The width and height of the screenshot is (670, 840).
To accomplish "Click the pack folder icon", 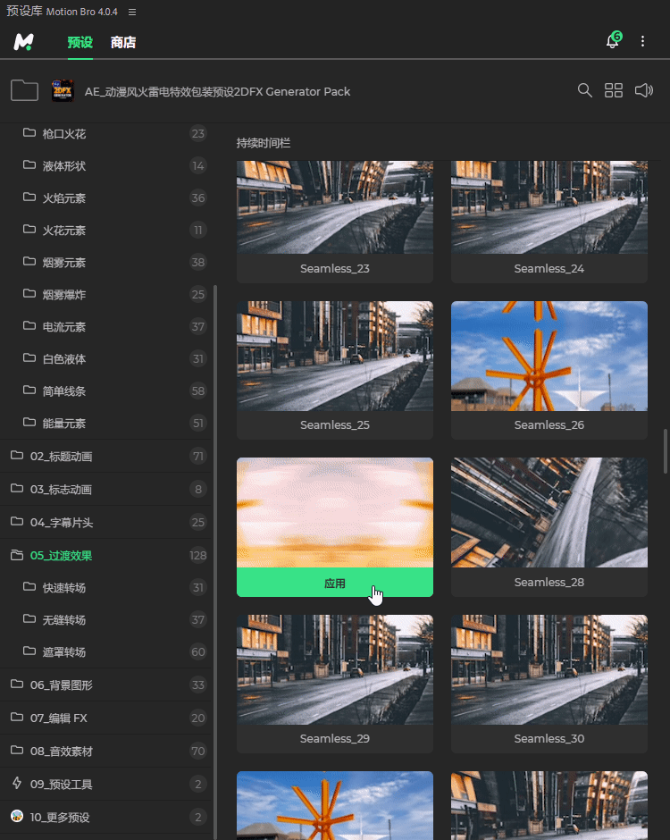I will 25,90.
